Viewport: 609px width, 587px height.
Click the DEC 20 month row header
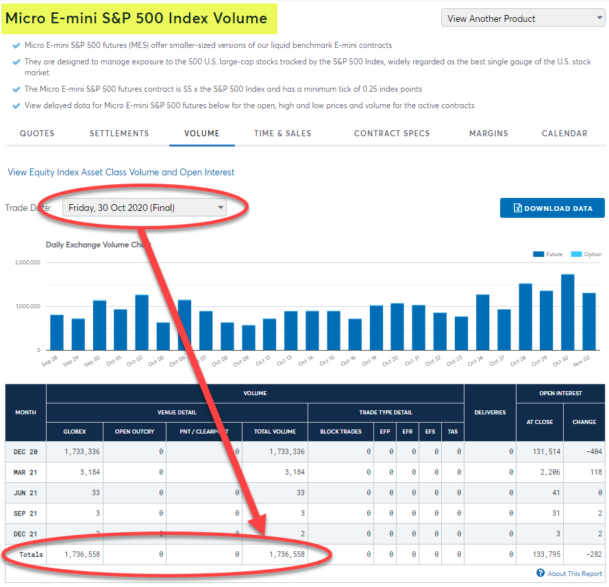point(25,452)
